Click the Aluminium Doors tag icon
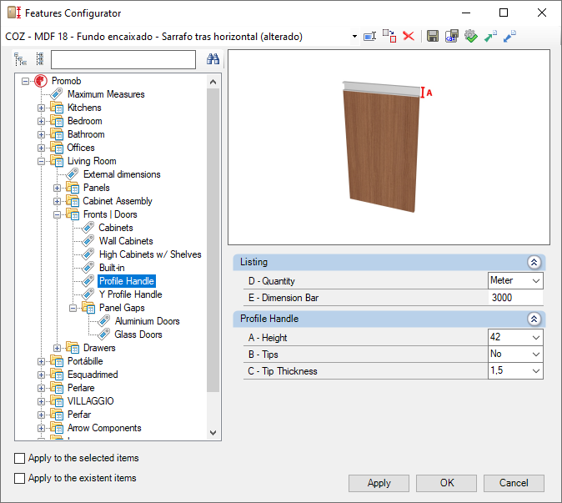This screenshot has height=503, width=562. 104,321
